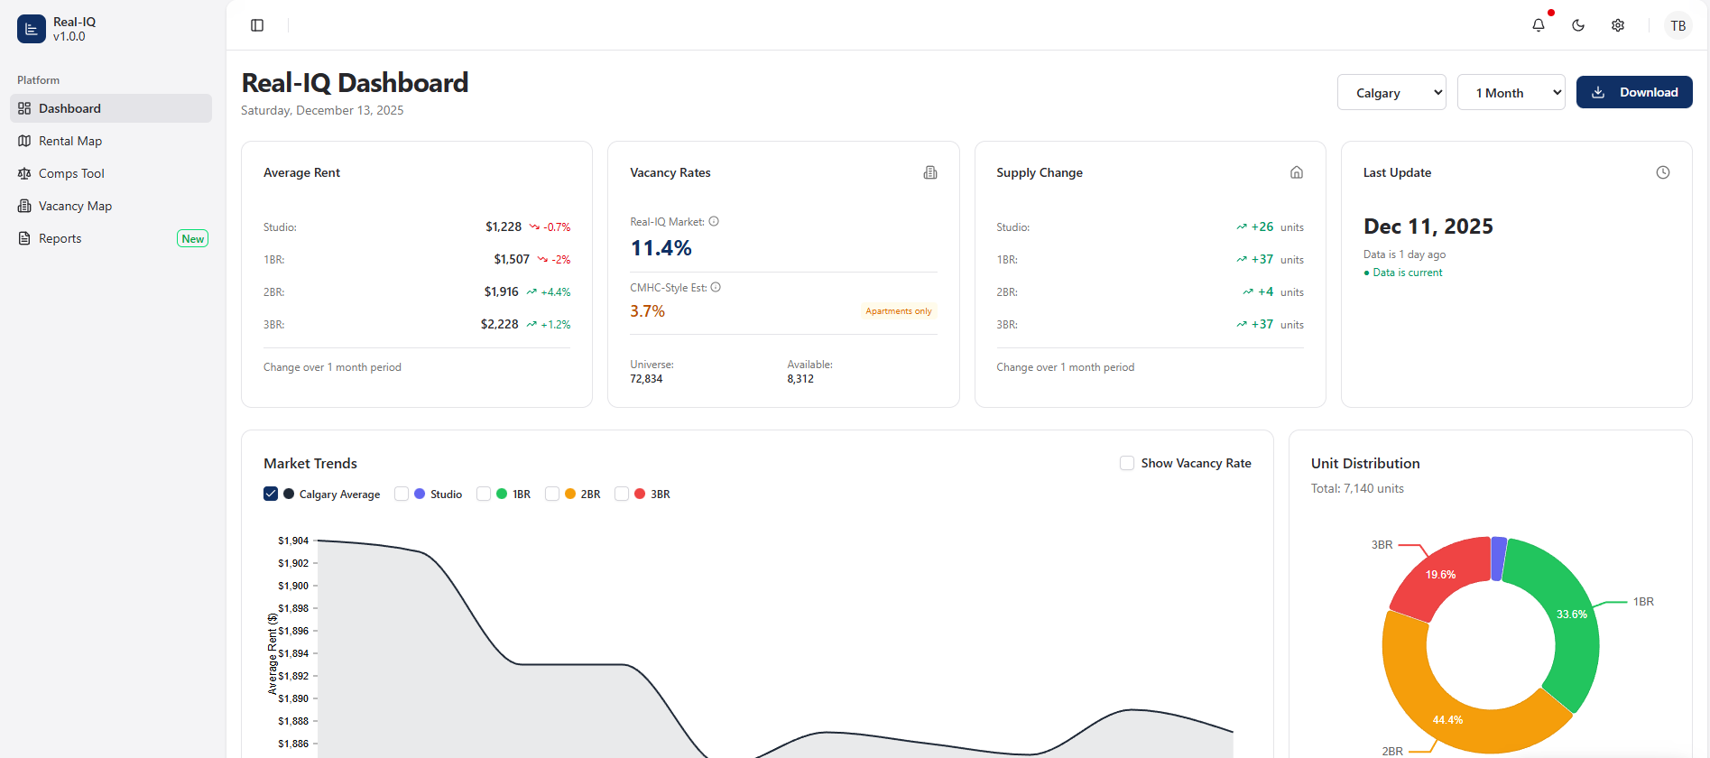This screenshot has width=1710, height=758.
Task: Open the TB user avatar
Action: [x=1678, y=25]
